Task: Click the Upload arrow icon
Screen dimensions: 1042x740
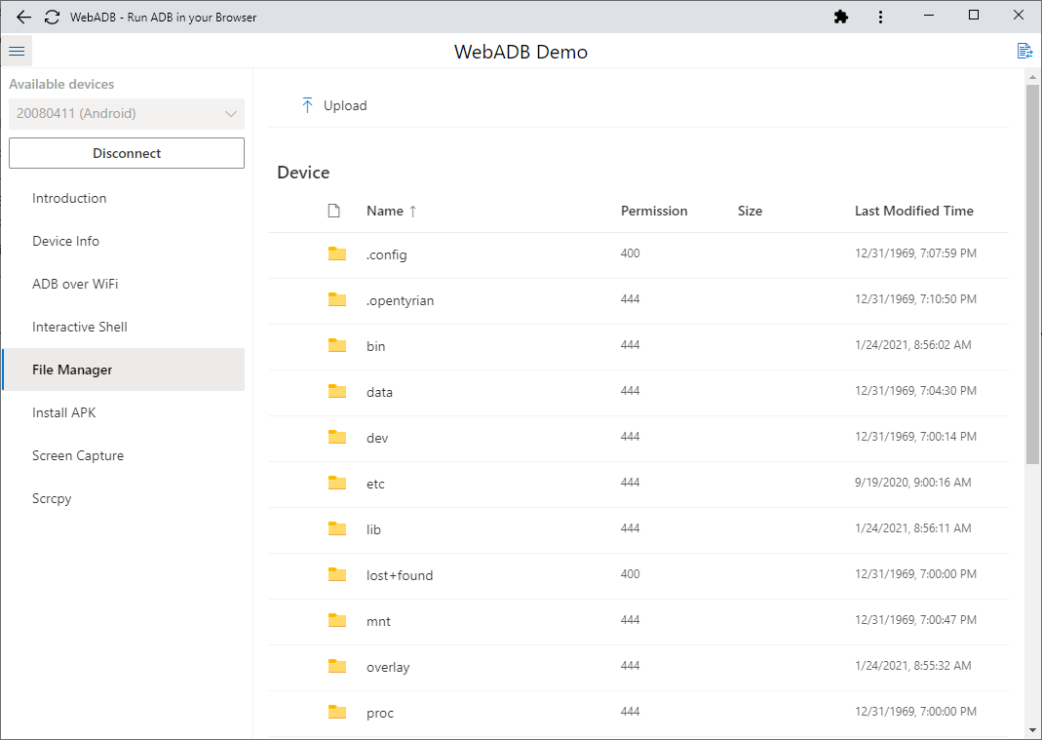Action: 307,105
